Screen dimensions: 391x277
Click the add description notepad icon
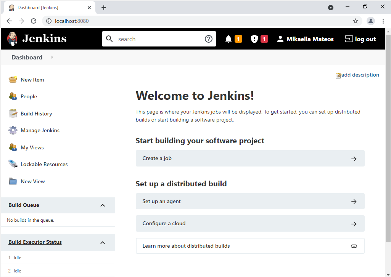338,75
